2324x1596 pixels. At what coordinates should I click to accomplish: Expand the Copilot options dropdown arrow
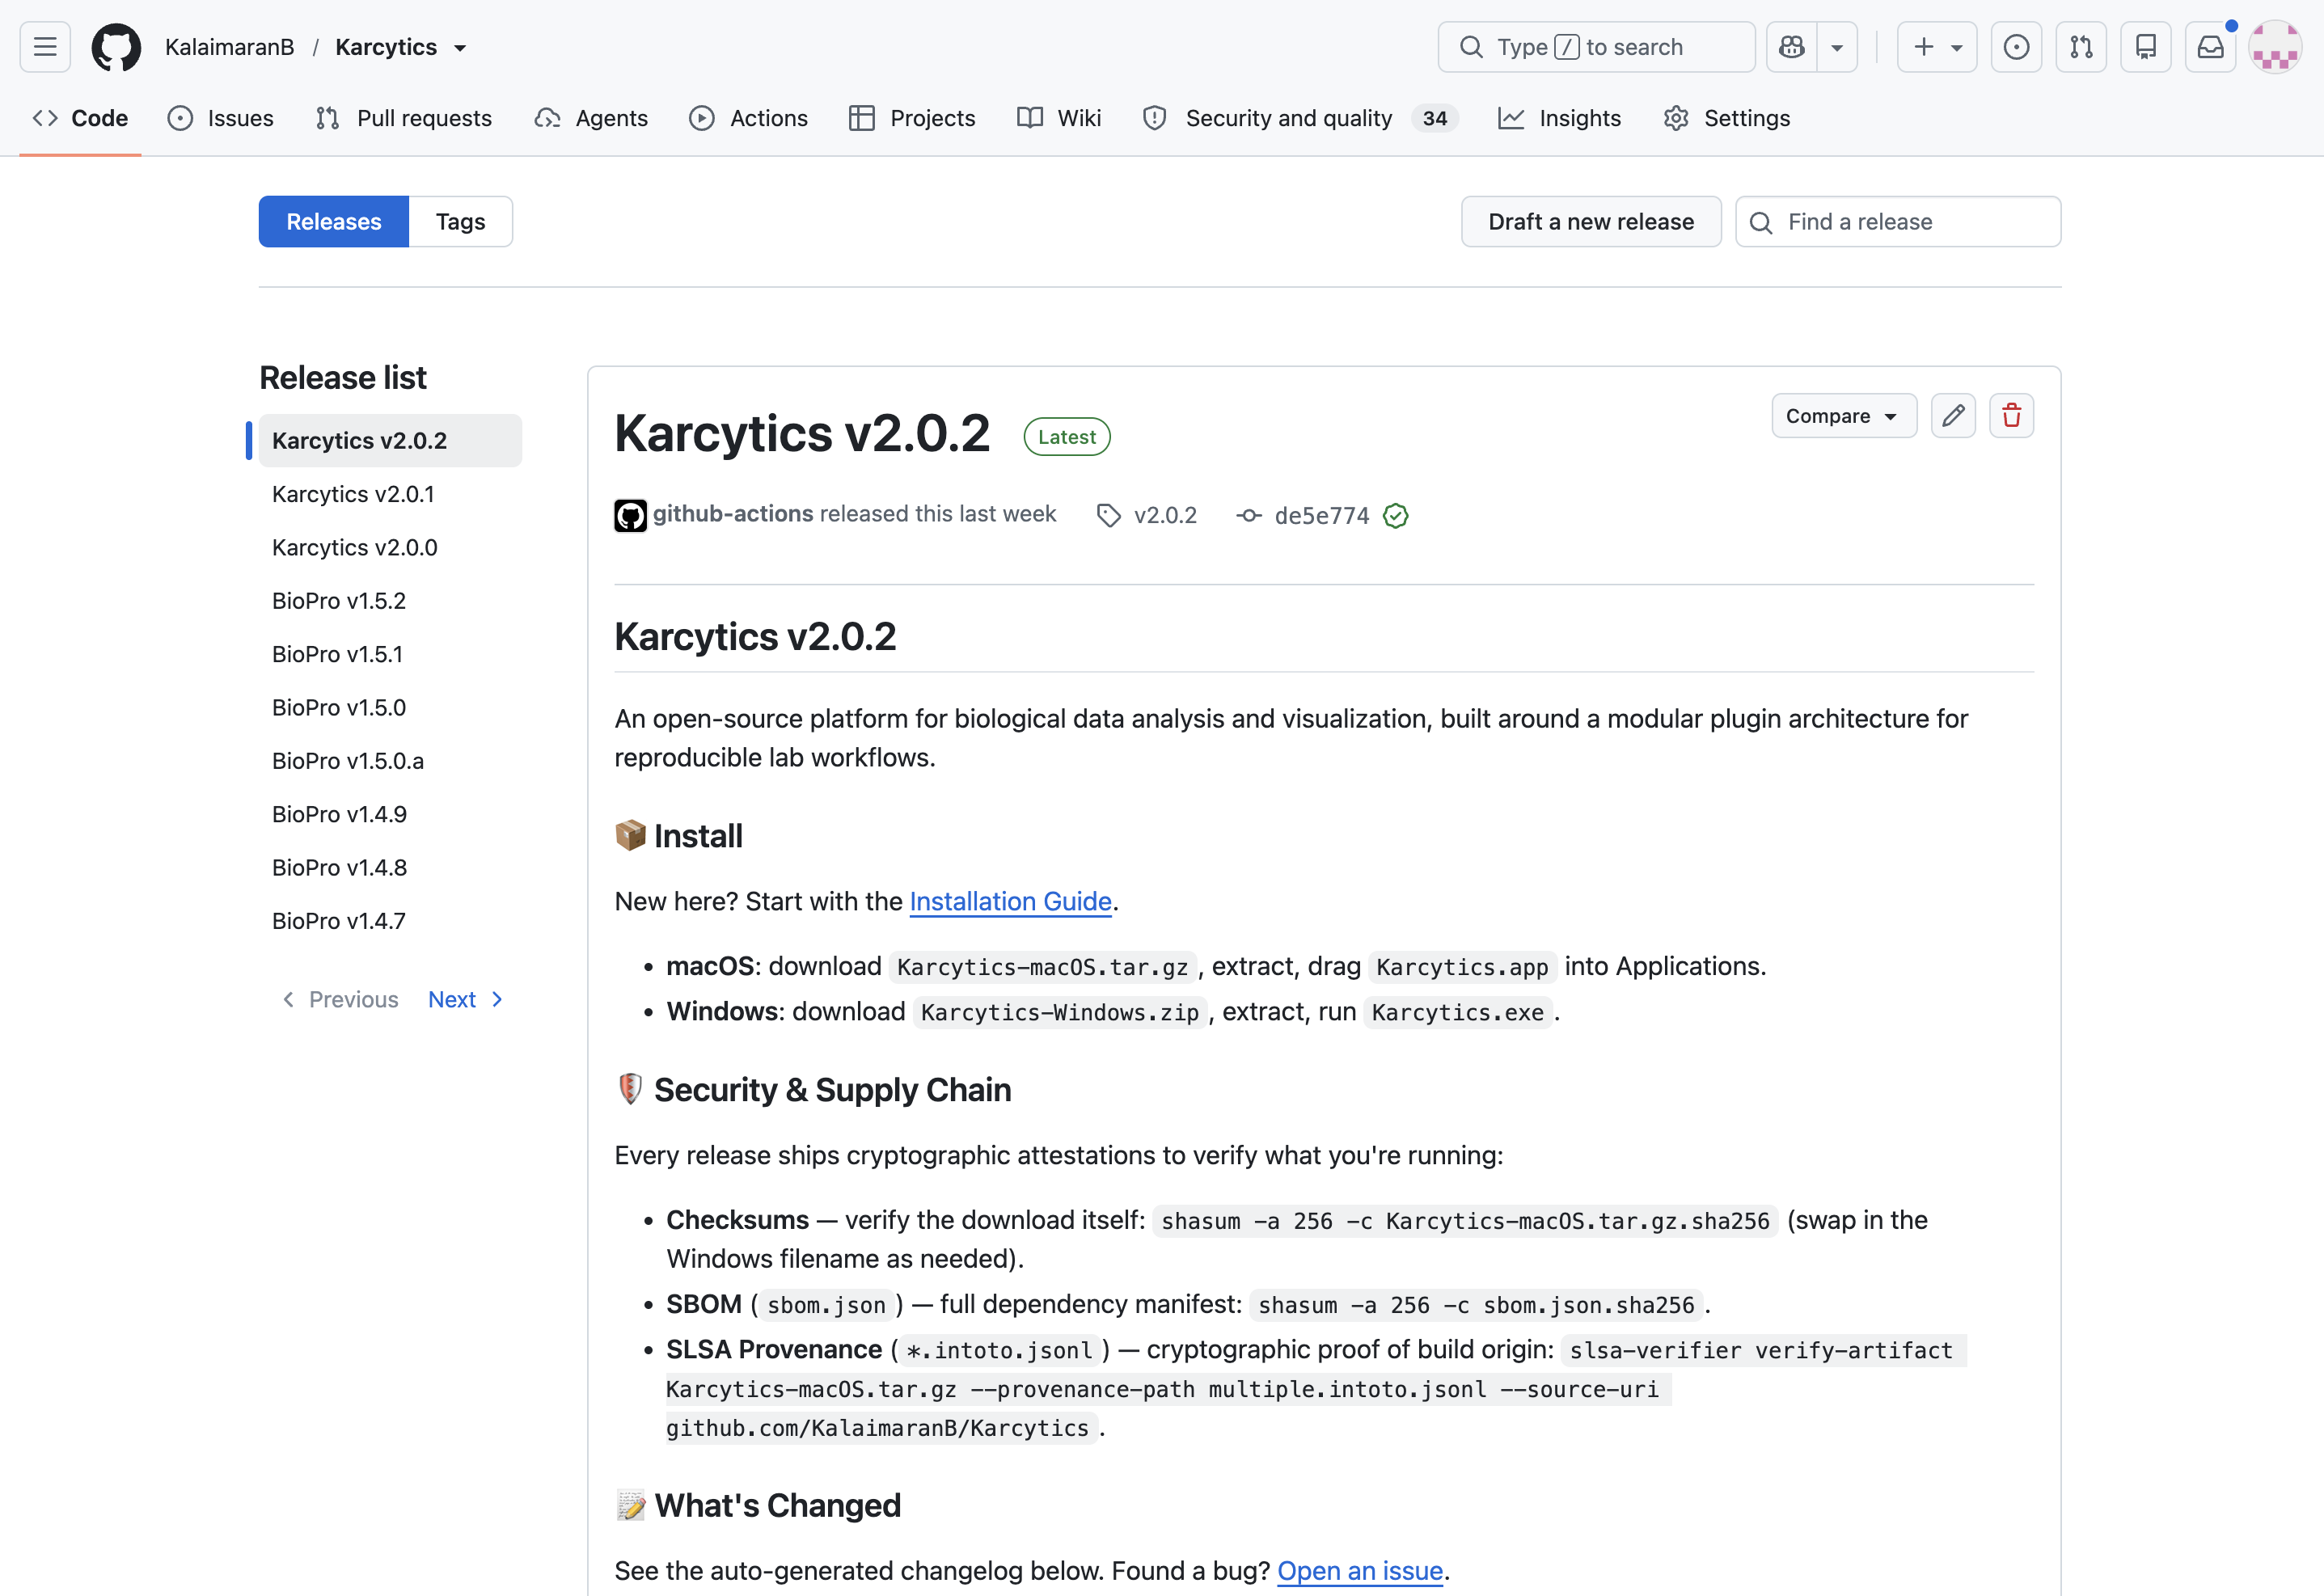pyautogui.click(x=1837, y=47)
